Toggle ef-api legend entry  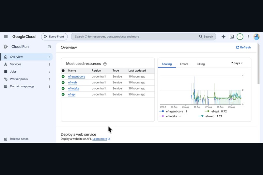pyautogui.click(x=216, y=111)
